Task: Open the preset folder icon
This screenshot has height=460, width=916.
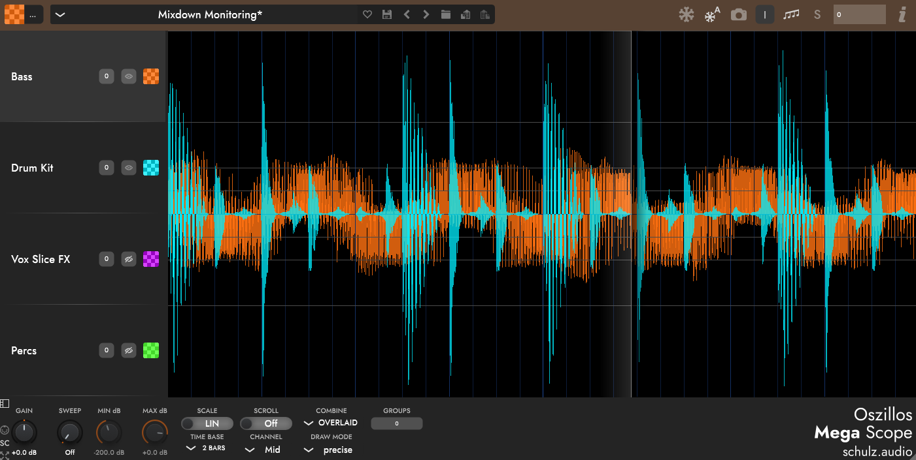Action: click(446, 14)
